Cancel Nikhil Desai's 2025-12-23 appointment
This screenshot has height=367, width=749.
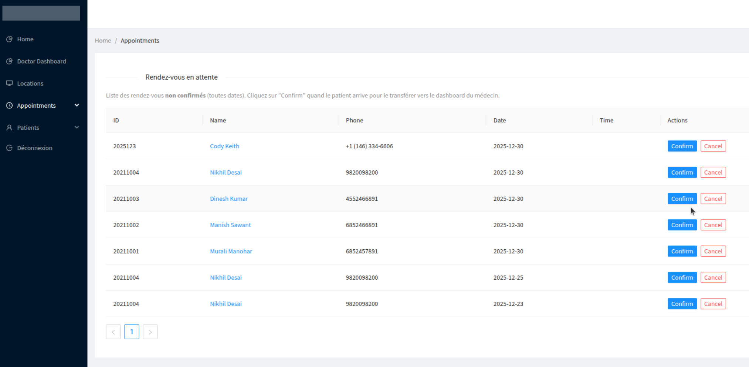point(713,304)
